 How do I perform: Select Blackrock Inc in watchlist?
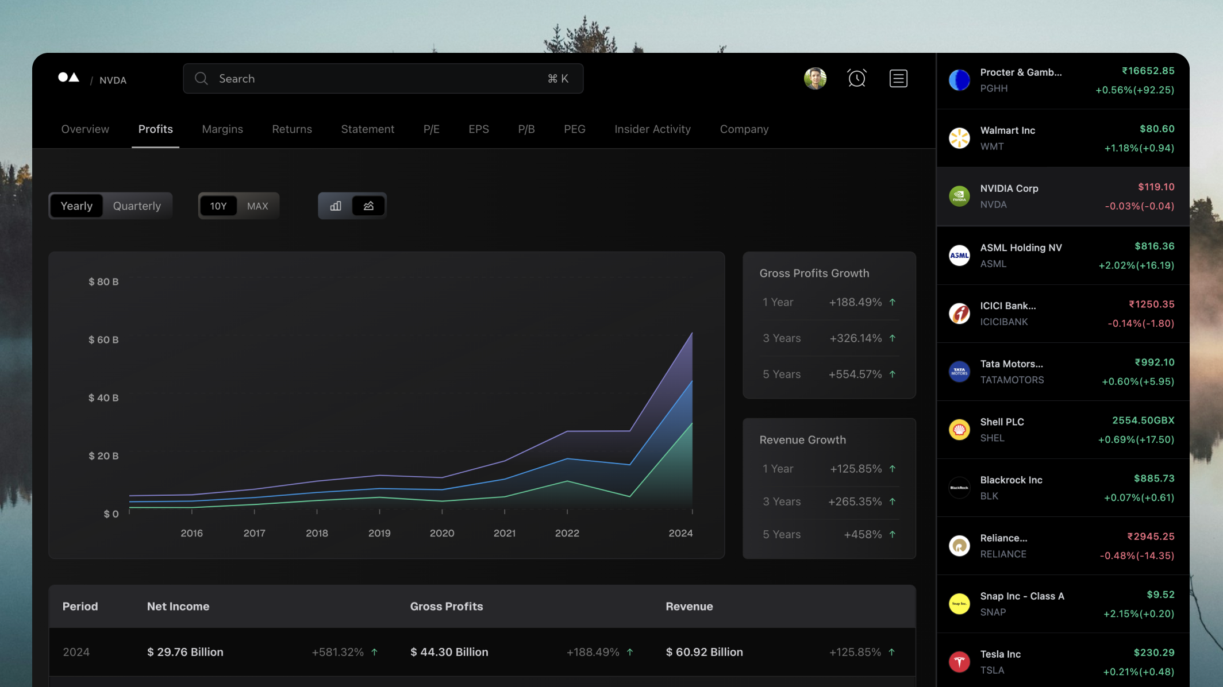click(1063, 488)
